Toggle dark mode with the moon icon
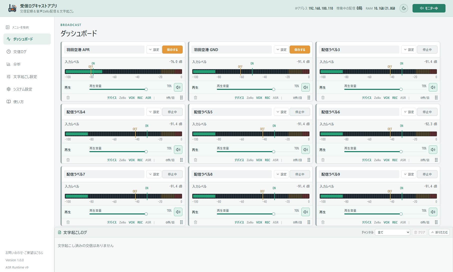Screen dimensions: 453x272 pos(404,8)
